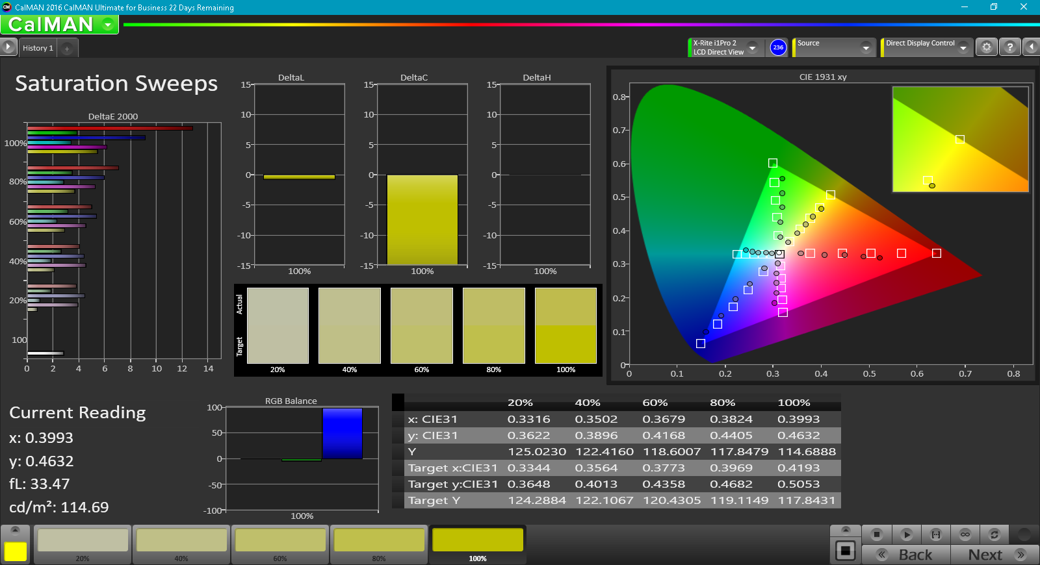Image resolution: width=1040 pixels, height=565 pixels.
Task: Switch to the History 1 tab
Action: [x=38, y=48]
